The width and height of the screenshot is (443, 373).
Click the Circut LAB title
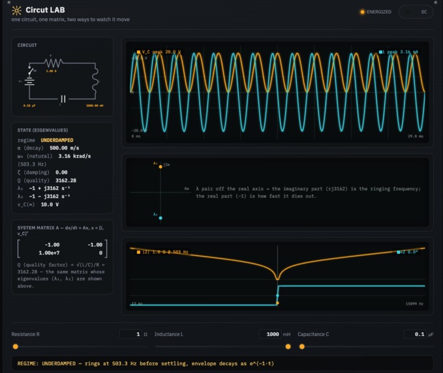tap(45, 10)
